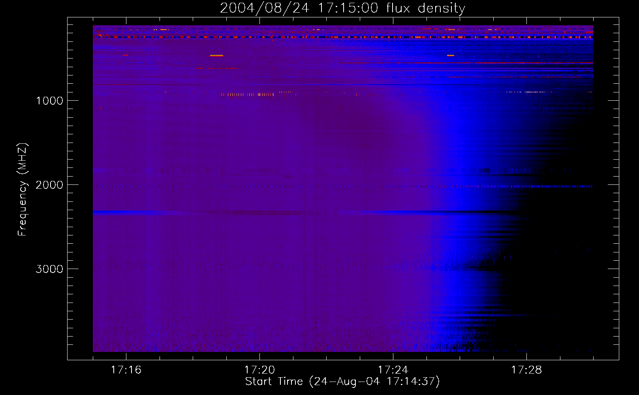The height and width of the screenshot is (395, 639).
Task: Click the 3000 frequency tick label
Action: pyautogui.click(x=49, y=269)
